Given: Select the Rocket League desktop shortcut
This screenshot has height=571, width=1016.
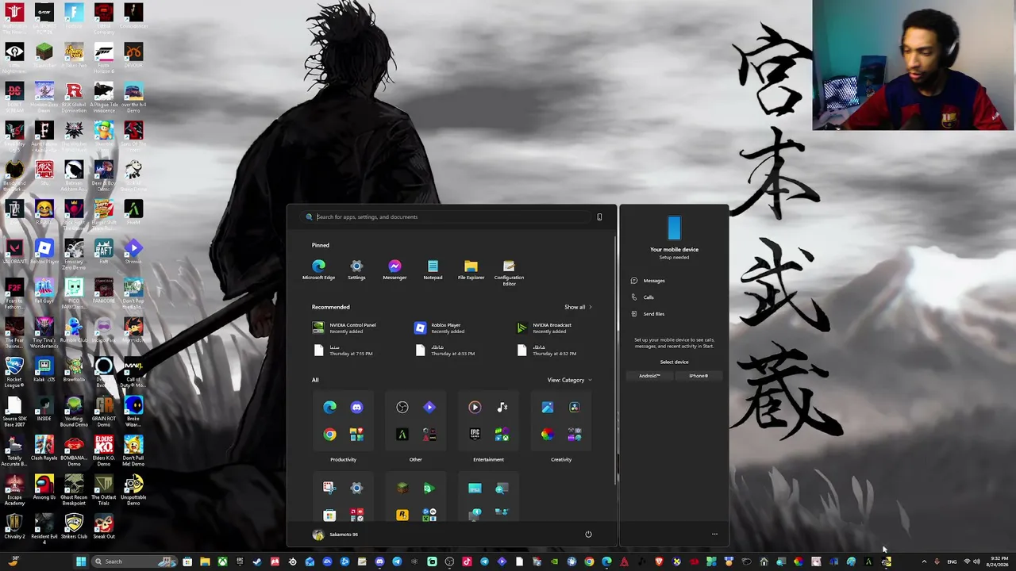Looking at the screenshot, I should pos(14,371).
